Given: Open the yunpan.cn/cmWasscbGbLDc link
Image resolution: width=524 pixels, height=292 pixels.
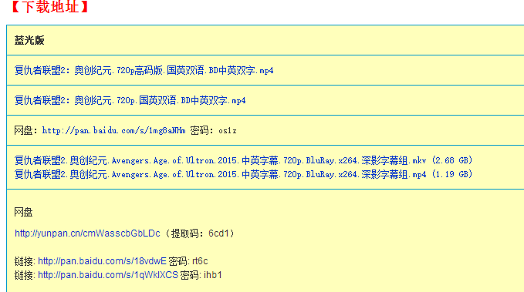Looking at the screenshot, I should click(x=87, y=233).
